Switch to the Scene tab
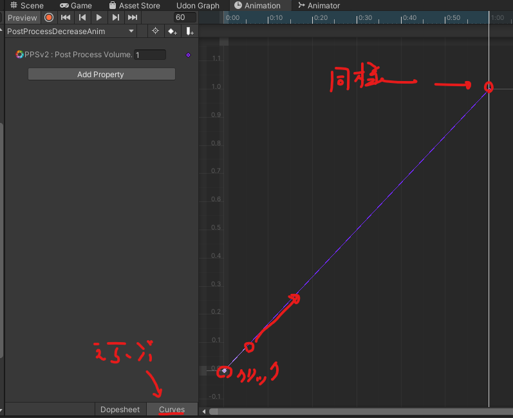 (x=27, y=6)
